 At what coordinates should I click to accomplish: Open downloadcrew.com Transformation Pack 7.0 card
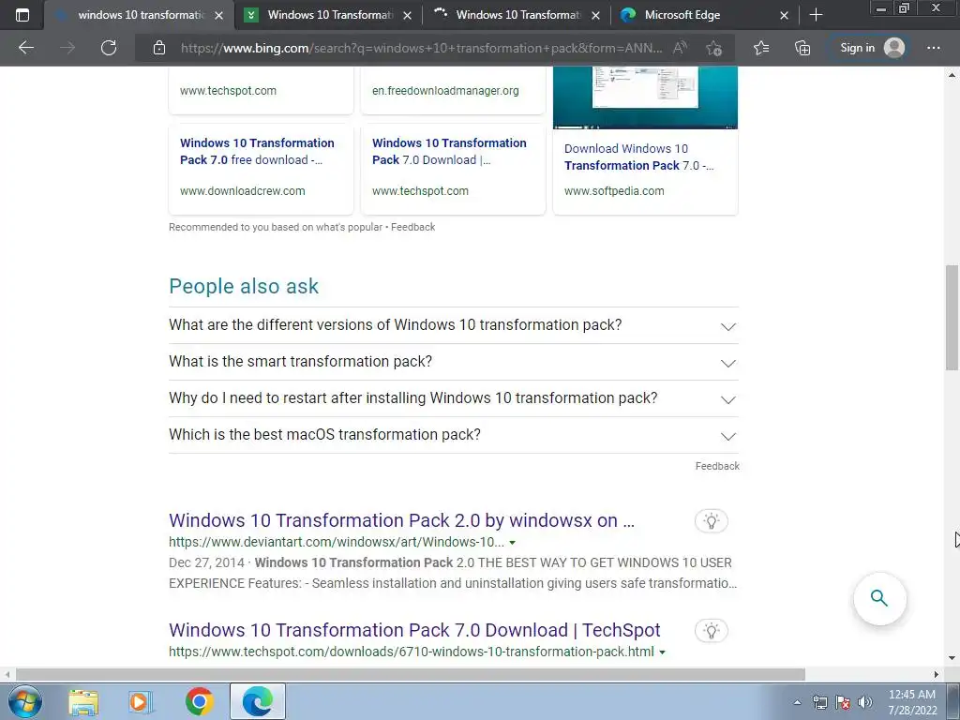coord(261,169)
